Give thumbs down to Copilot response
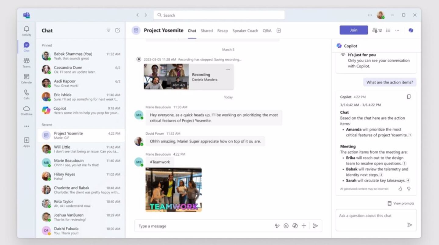The height and width of the screenshot is (245, 439). (x=409, y=189)
